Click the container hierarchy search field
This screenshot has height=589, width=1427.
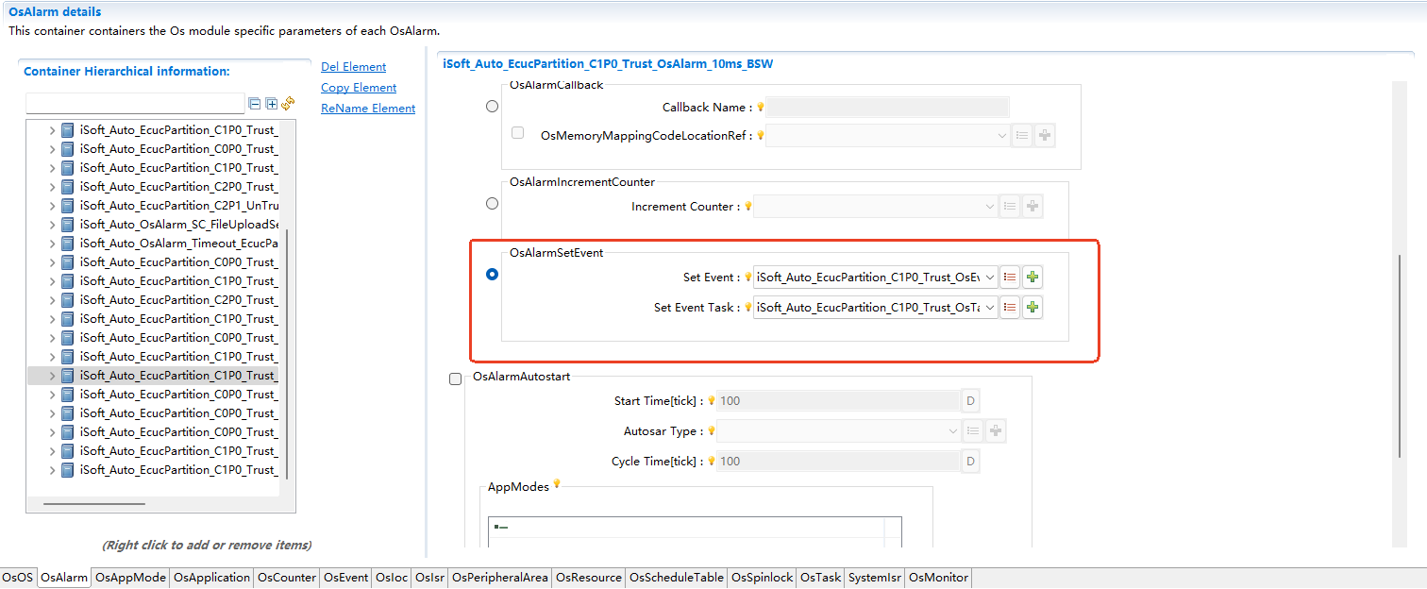click(x=135, y=104)
